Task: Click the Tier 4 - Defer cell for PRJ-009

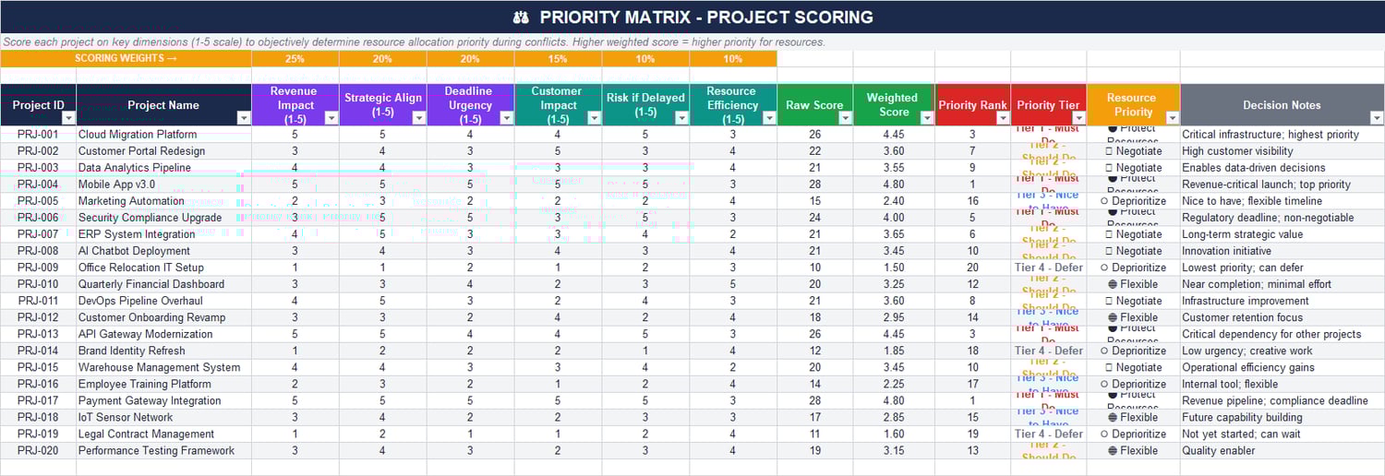Action: (1049, 268)
